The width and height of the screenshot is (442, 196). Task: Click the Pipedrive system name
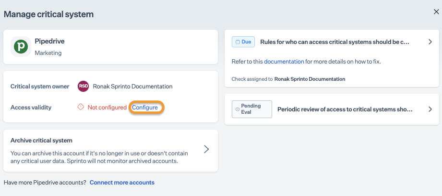click(49, 41)
